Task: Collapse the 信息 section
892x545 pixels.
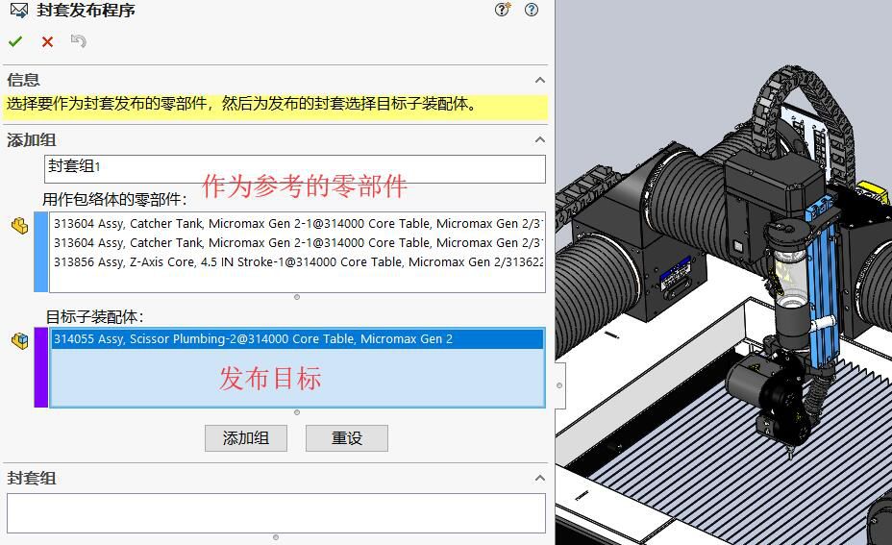Action: (540, 80)
